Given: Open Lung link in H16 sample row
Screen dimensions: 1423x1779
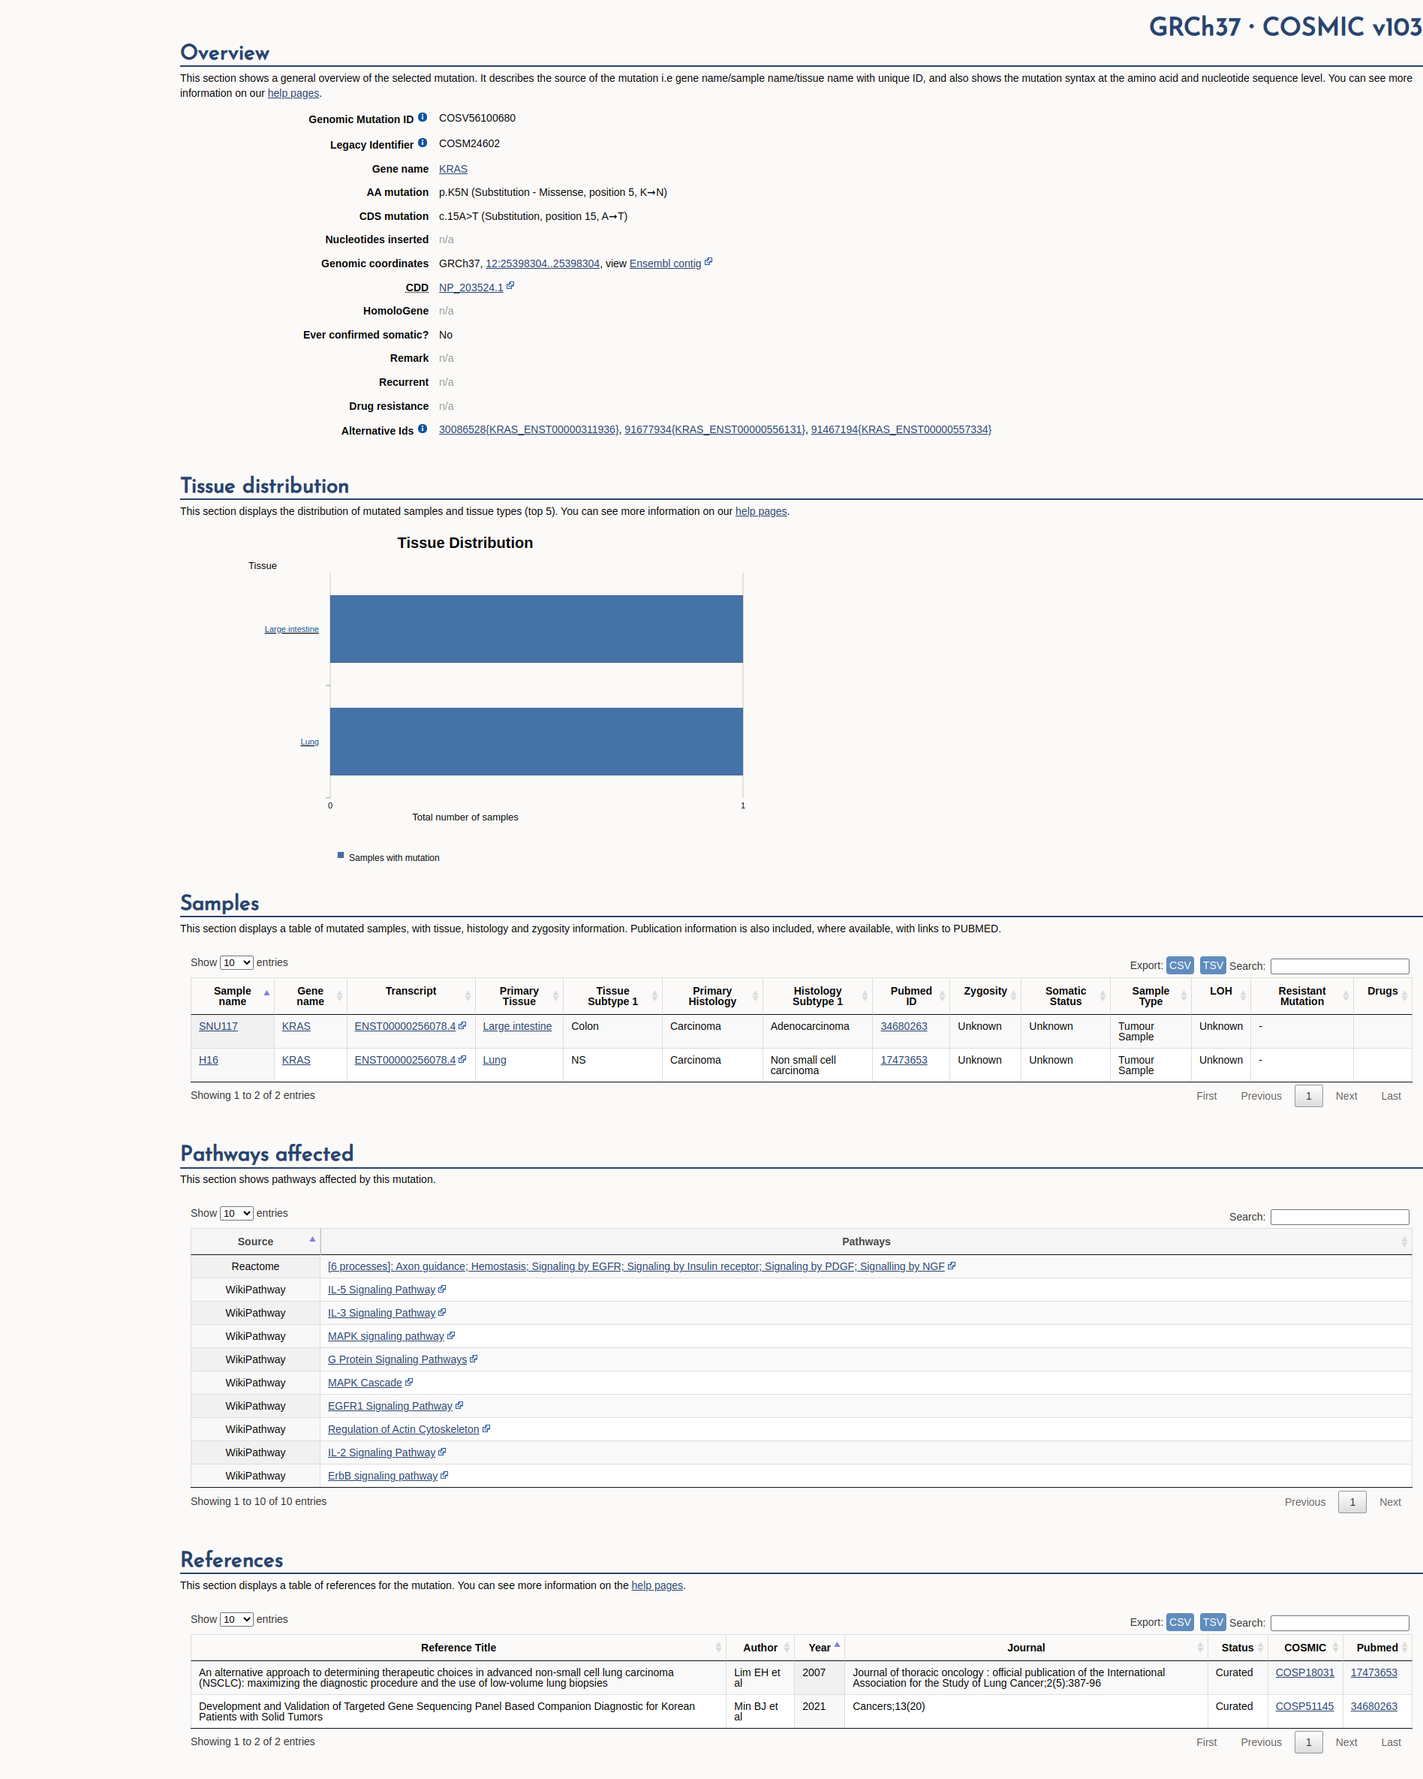Looking at the screenshot, I should [x=494, y=1059].
